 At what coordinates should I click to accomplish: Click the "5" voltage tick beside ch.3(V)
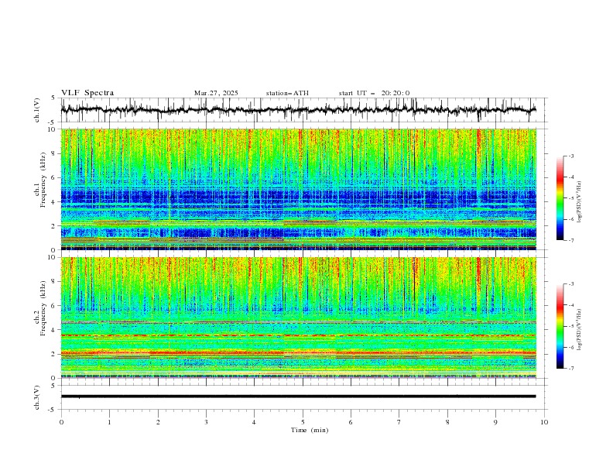[x=53, y=385]
